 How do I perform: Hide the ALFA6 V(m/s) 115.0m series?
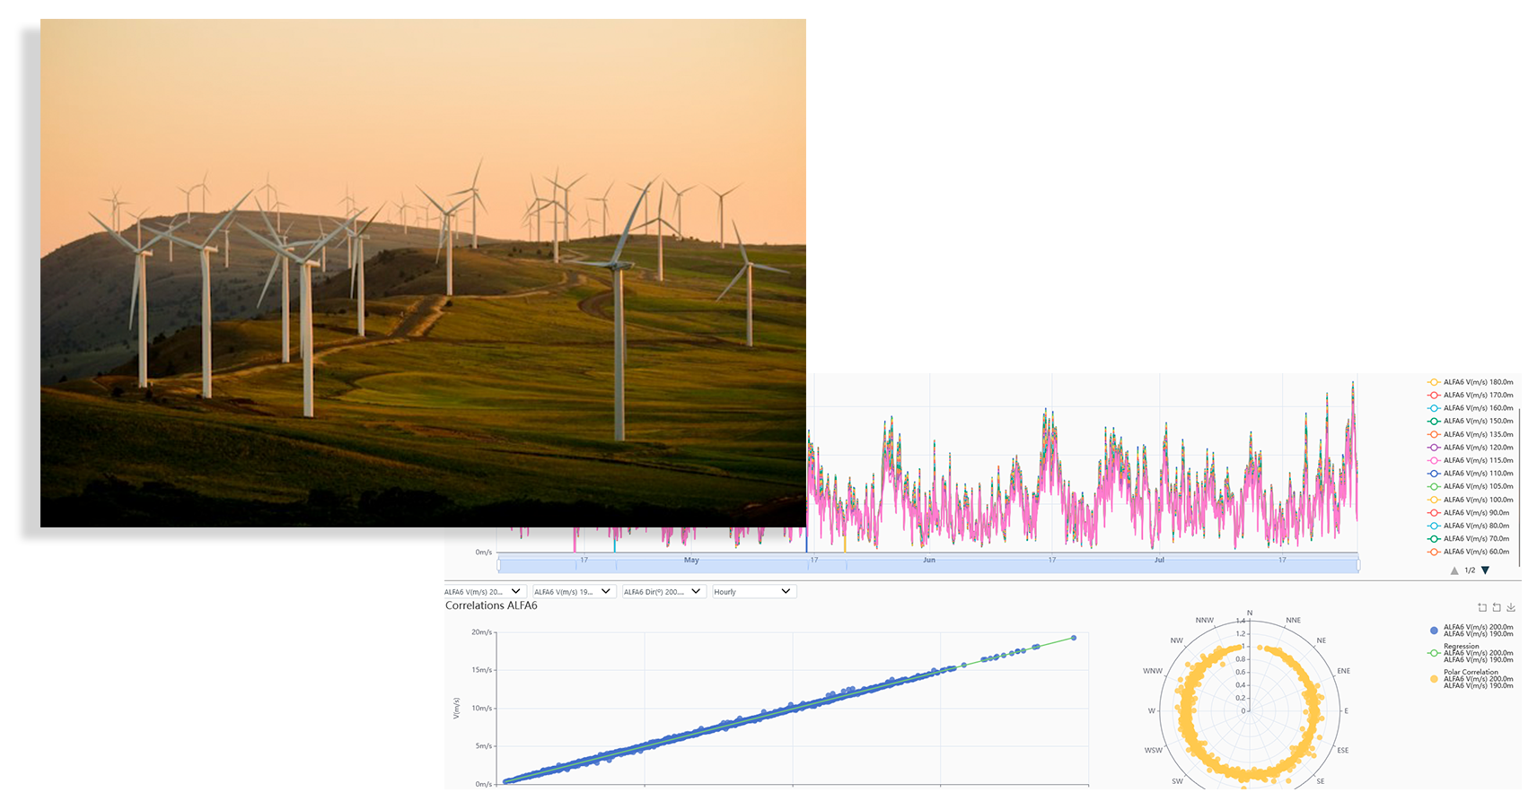pyautogui.click(x=1471, y=460)
